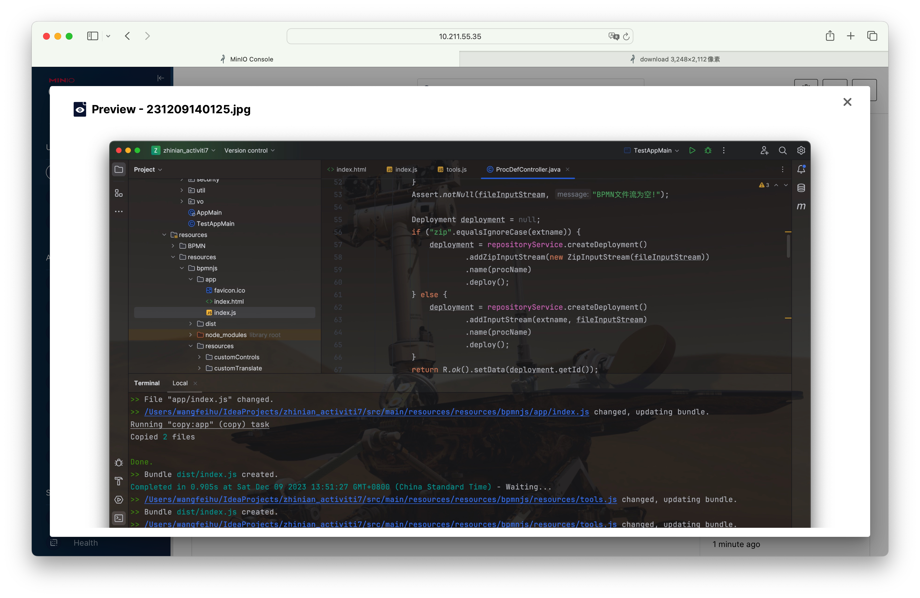Collapse the bpmnjs folder

coord(182,268)
